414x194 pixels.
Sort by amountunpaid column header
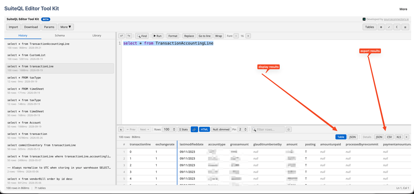pos(330,144)
